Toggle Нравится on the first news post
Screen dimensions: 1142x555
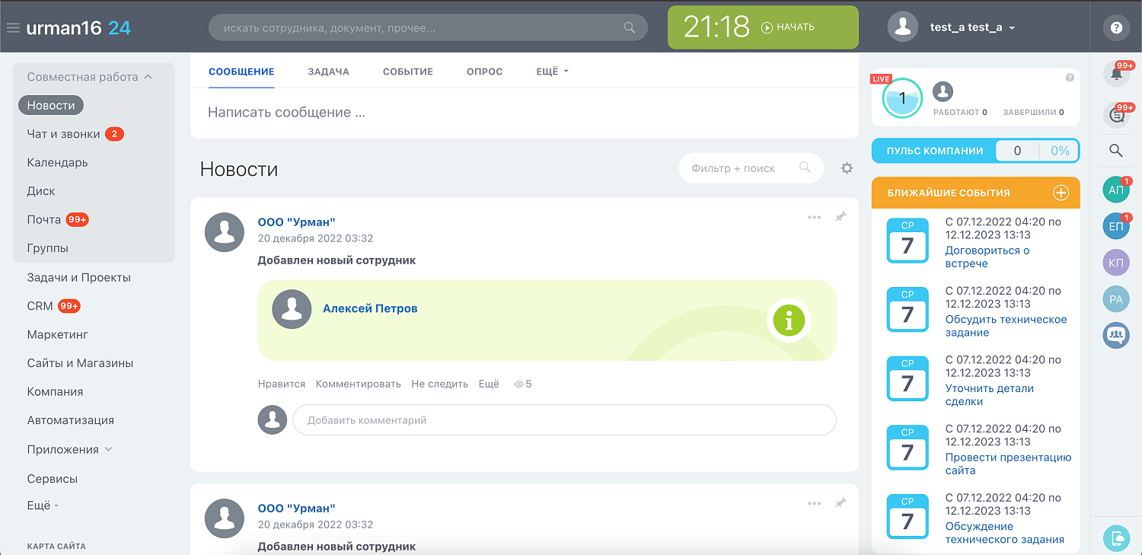tap(280, 384)
